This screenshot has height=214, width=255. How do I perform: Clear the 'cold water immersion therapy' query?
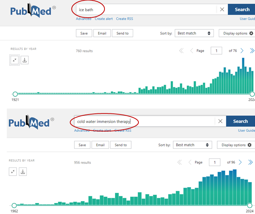[x=220, y=121]
